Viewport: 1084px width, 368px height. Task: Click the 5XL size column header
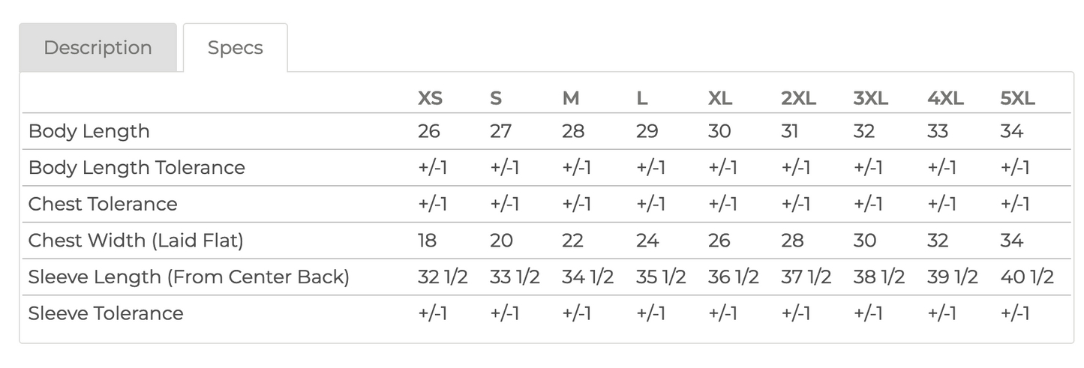(1017, 98)
